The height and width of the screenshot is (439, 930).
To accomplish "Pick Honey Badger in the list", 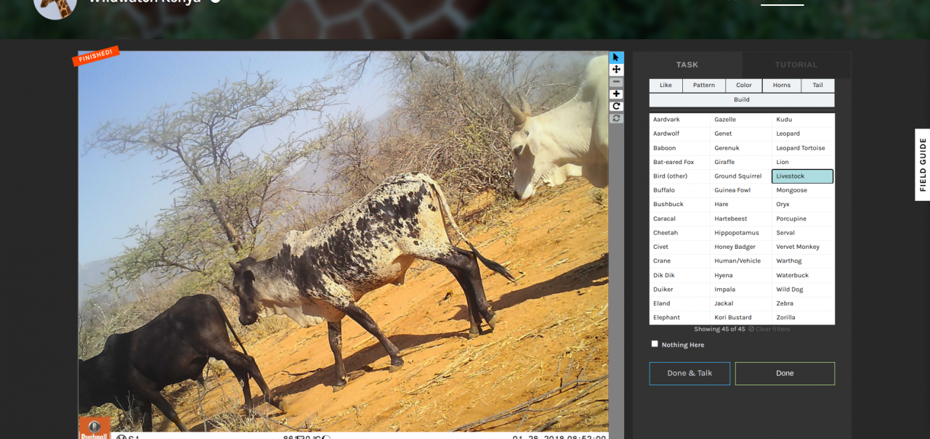I will coord(741,247).
